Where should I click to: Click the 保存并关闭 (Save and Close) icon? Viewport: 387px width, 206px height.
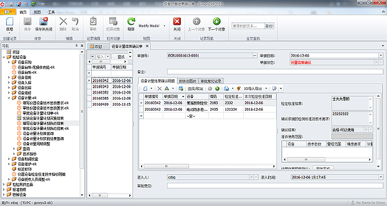(44, 21)
